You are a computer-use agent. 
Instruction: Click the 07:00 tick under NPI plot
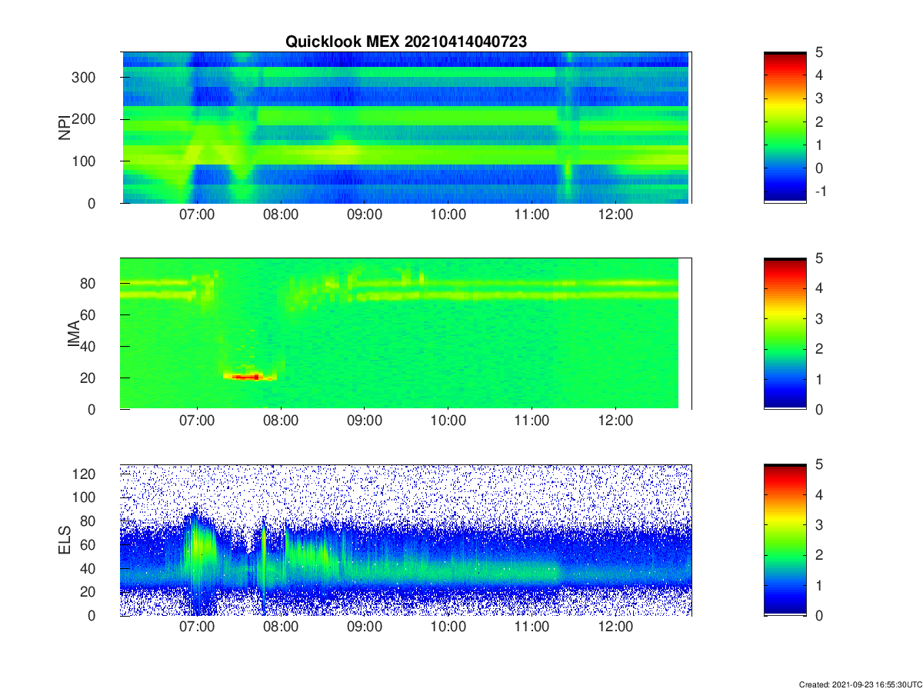click(197, 215)
